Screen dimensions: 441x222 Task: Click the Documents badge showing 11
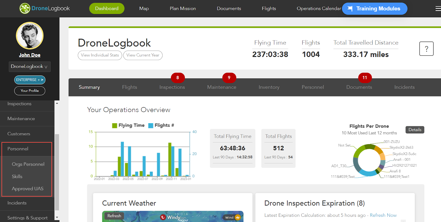[x=365, y=78]
